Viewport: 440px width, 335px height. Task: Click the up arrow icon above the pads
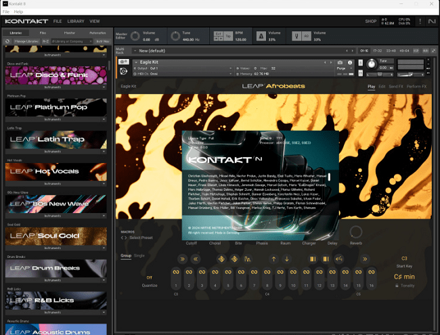[273, 259]
